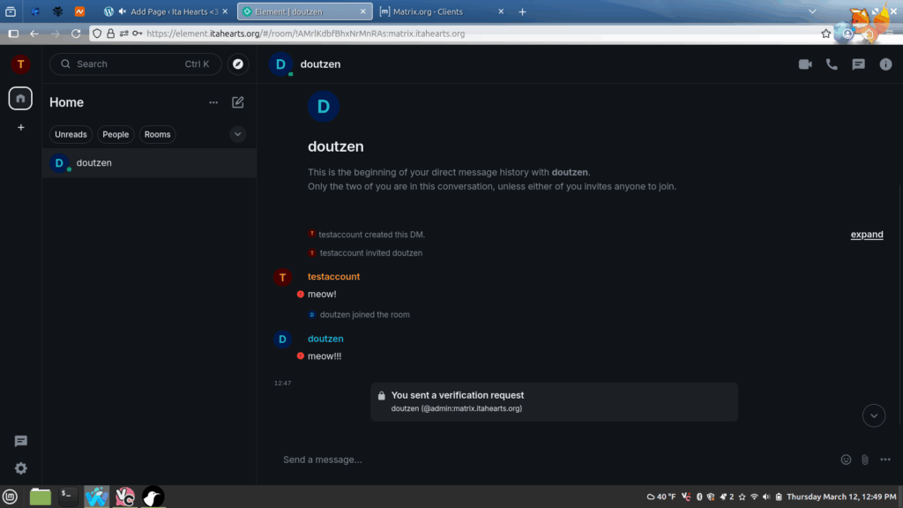Open Element quick settings gear
903x508 pixels.
tap(20, 468)
